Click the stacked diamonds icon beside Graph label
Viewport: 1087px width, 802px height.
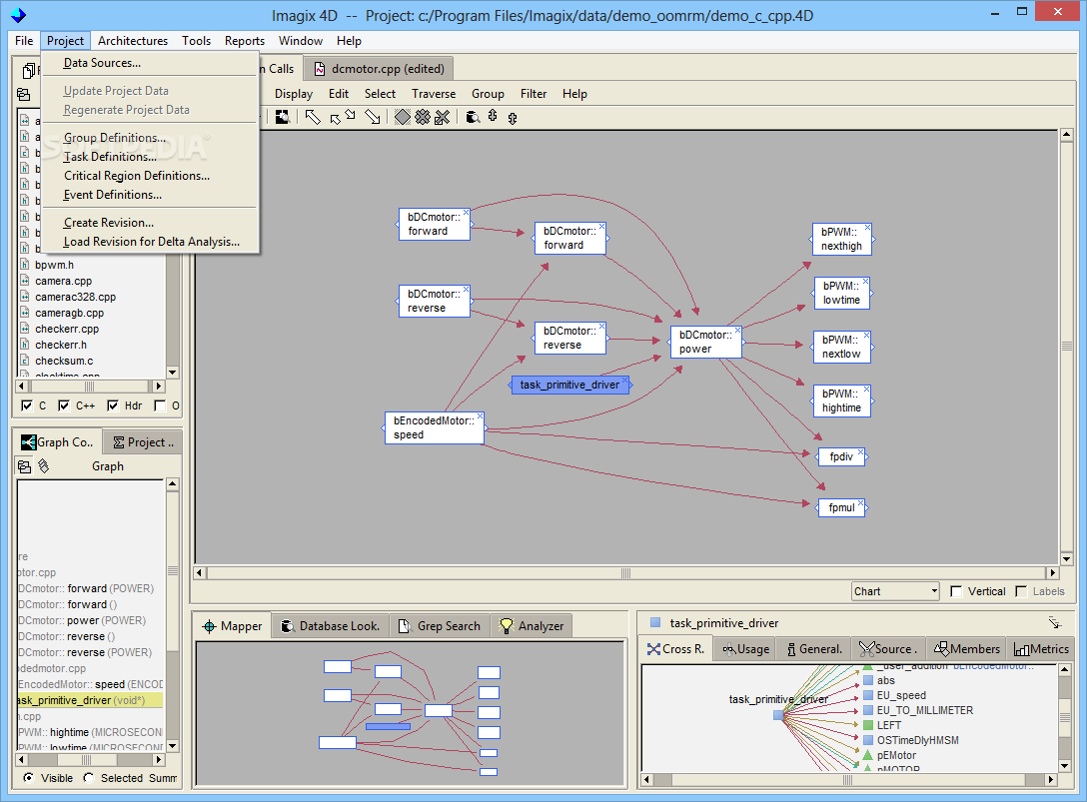(44, 465)
